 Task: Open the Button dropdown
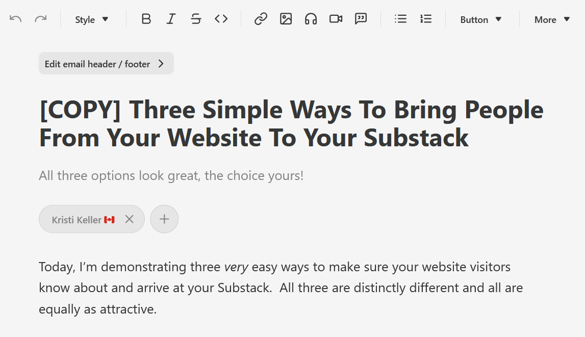pos(480,19)
